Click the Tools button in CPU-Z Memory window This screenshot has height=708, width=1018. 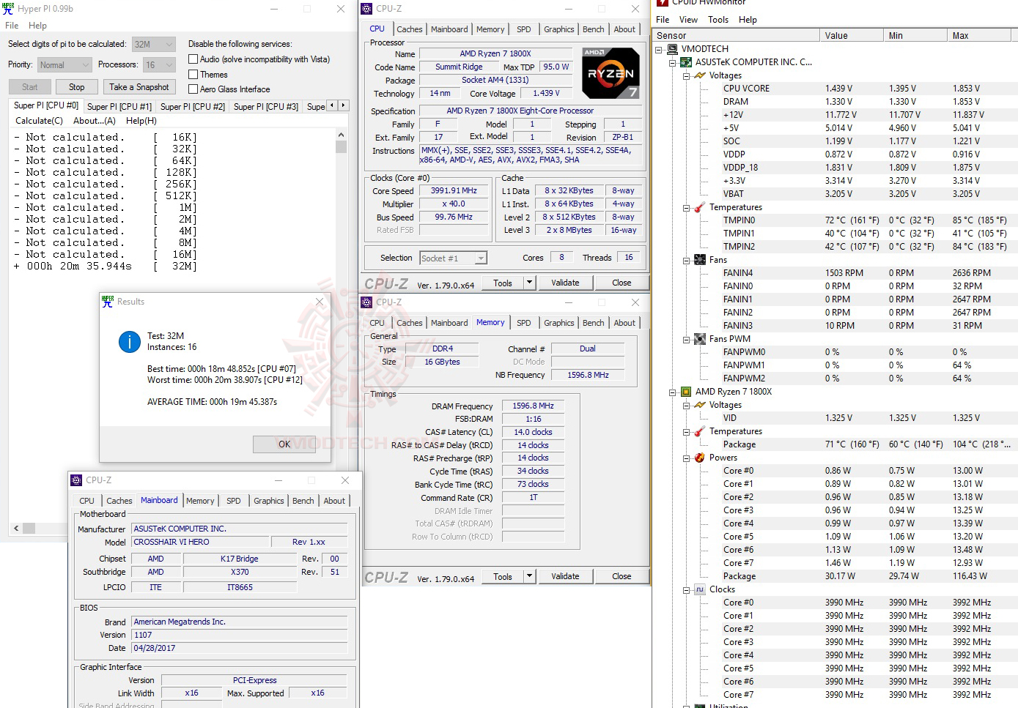[x=503, y=576]
